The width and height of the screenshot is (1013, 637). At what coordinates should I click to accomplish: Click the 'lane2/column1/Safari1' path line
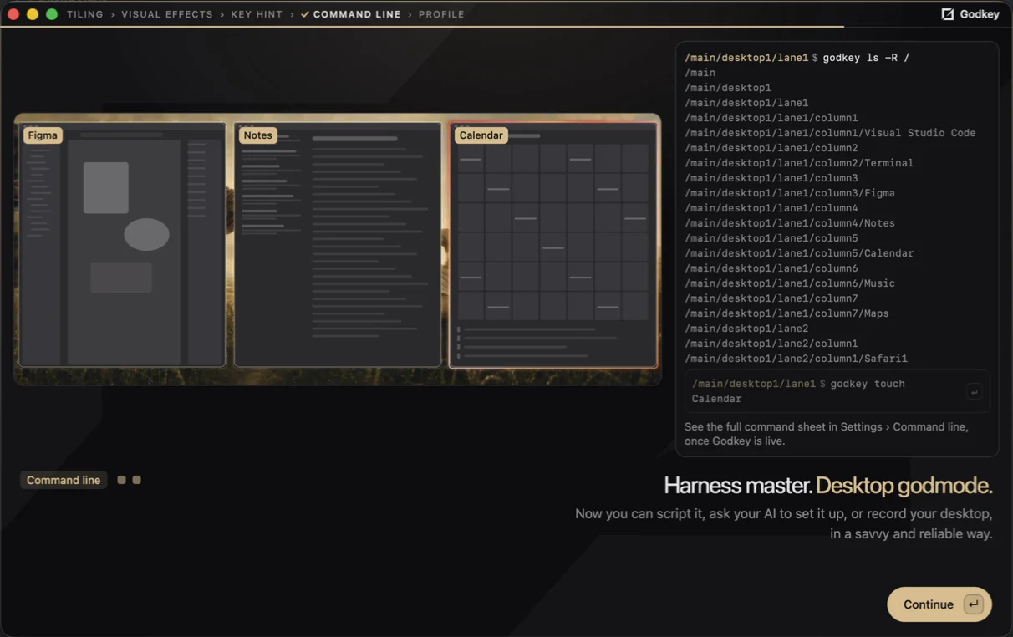796,359
